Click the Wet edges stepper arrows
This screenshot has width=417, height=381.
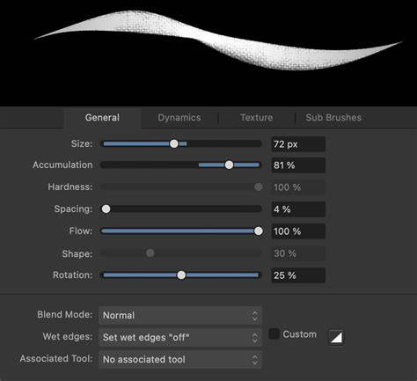pyautogui.click(x=255, y=338)
